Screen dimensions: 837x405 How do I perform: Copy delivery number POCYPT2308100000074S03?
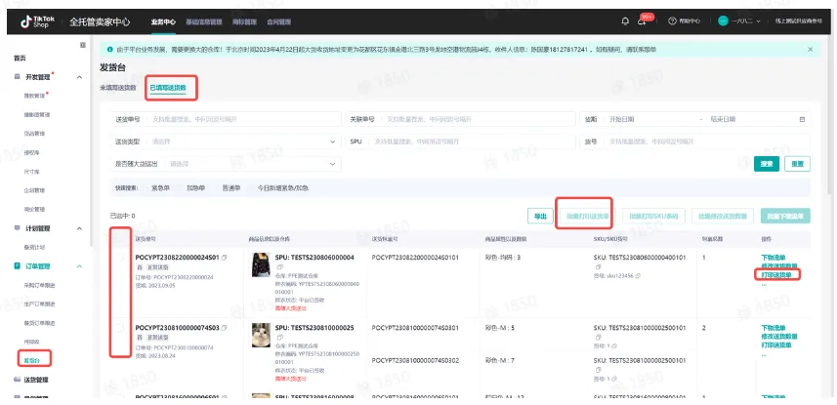[225, 328]
